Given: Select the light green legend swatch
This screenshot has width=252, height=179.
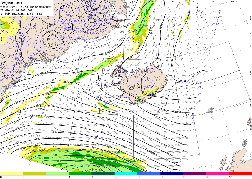Looking at the screenshot, I should click(57, 173).
